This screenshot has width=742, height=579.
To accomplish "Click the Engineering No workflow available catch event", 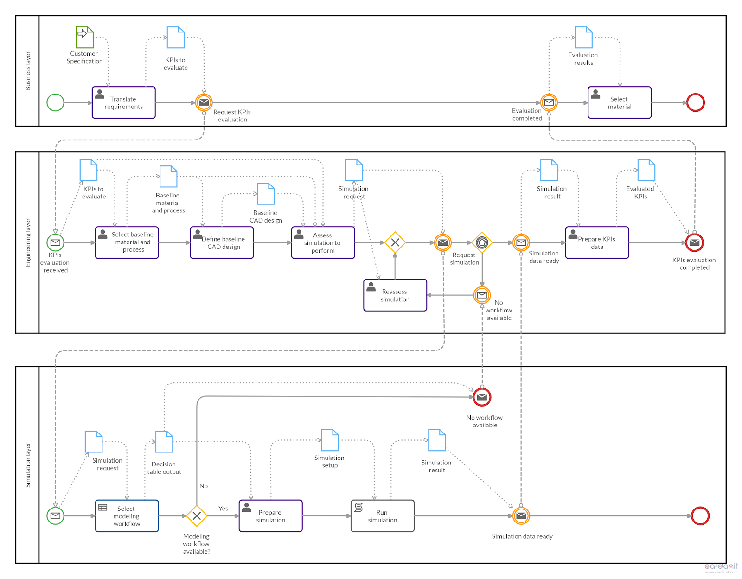I will pos(482,295).
